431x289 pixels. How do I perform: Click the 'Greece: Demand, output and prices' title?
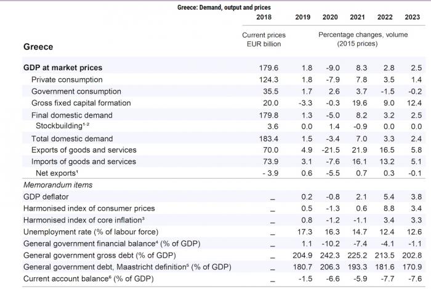coord(215,7)
